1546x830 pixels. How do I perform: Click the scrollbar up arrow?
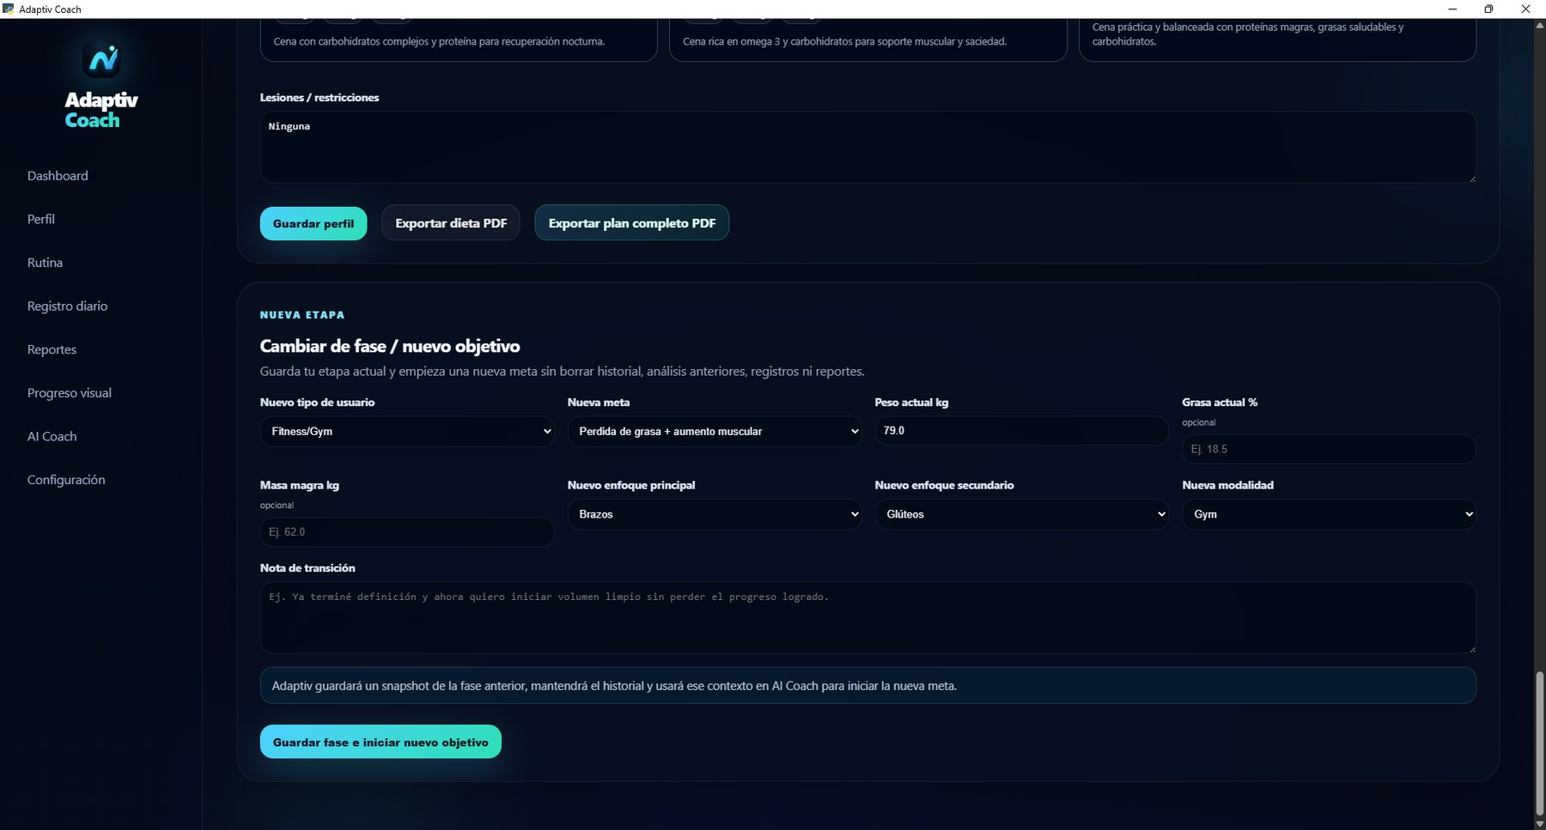point(1539,25)
